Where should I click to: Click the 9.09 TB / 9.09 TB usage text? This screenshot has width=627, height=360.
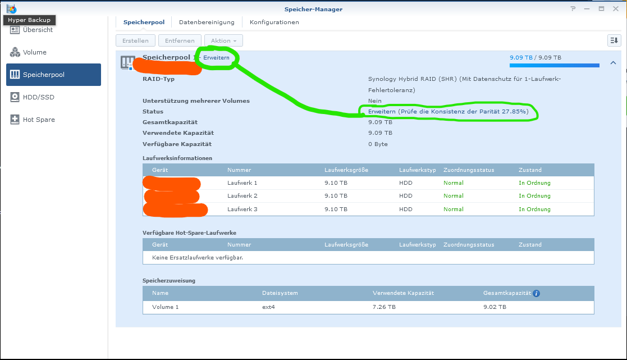pos(536,58)
